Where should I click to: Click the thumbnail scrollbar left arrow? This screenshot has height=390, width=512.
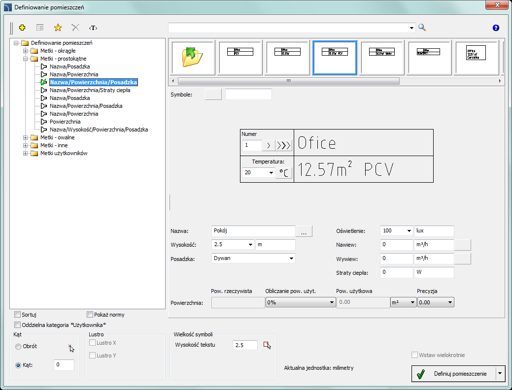click(173, 81)
